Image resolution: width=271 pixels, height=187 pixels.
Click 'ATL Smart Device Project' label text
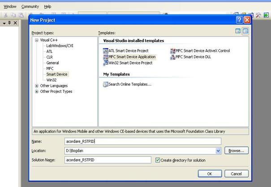click(129, 51)
